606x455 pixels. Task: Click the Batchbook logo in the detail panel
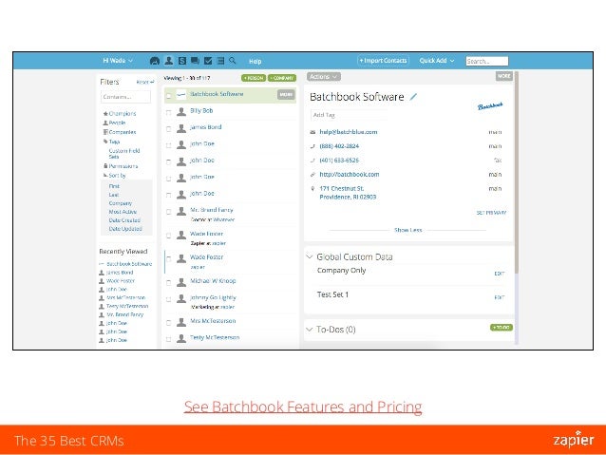pos(490,106)
